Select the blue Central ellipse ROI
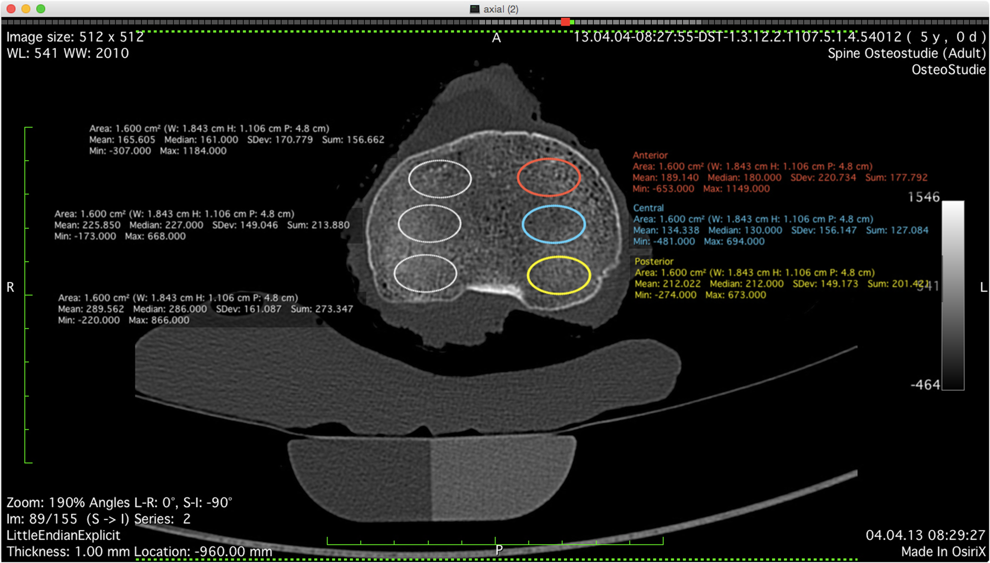 point(554,224)
